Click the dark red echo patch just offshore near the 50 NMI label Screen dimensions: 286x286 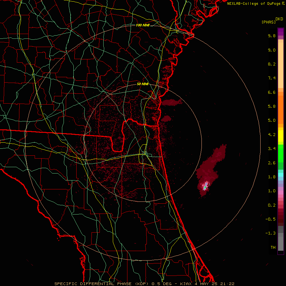(172, 103)
